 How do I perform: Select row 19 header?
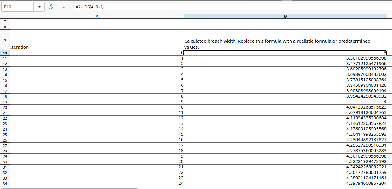5,102
